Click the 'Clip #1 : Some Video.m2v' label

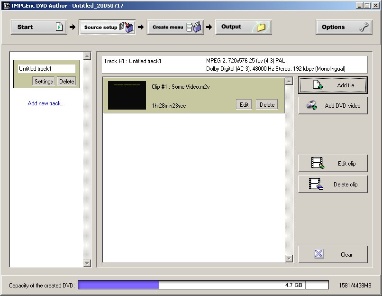181,87
